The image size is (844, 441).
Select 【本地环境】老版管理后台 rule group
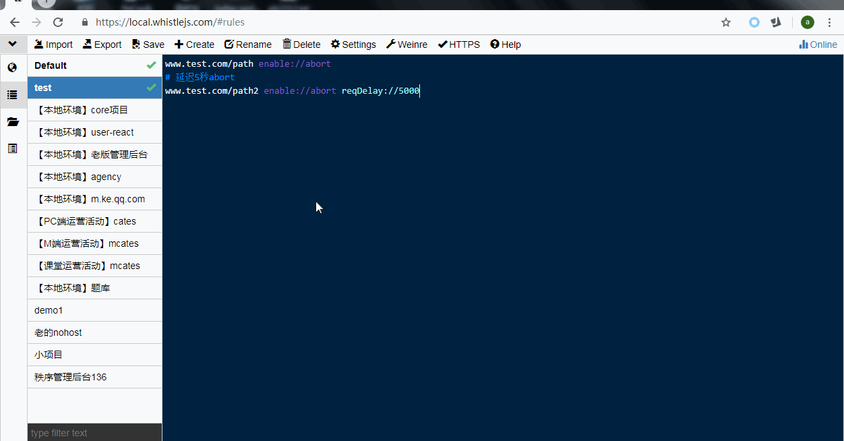click(95, 154)
